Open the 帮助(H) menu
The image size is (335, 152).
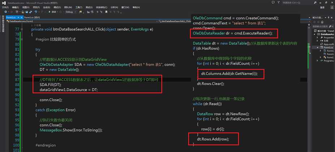(x=136, y=7)
